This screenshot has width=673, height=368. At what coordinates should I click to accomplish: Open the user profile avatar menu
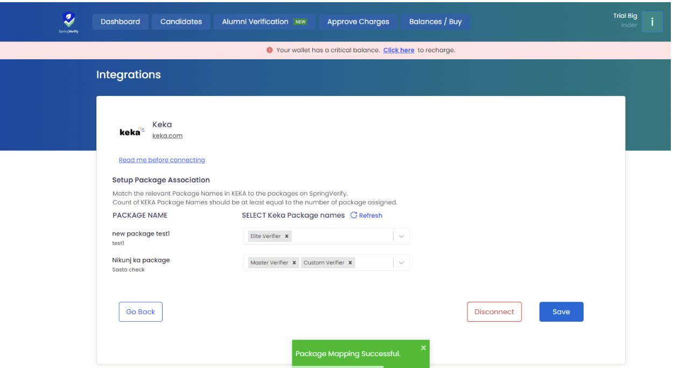coord(652,22)
